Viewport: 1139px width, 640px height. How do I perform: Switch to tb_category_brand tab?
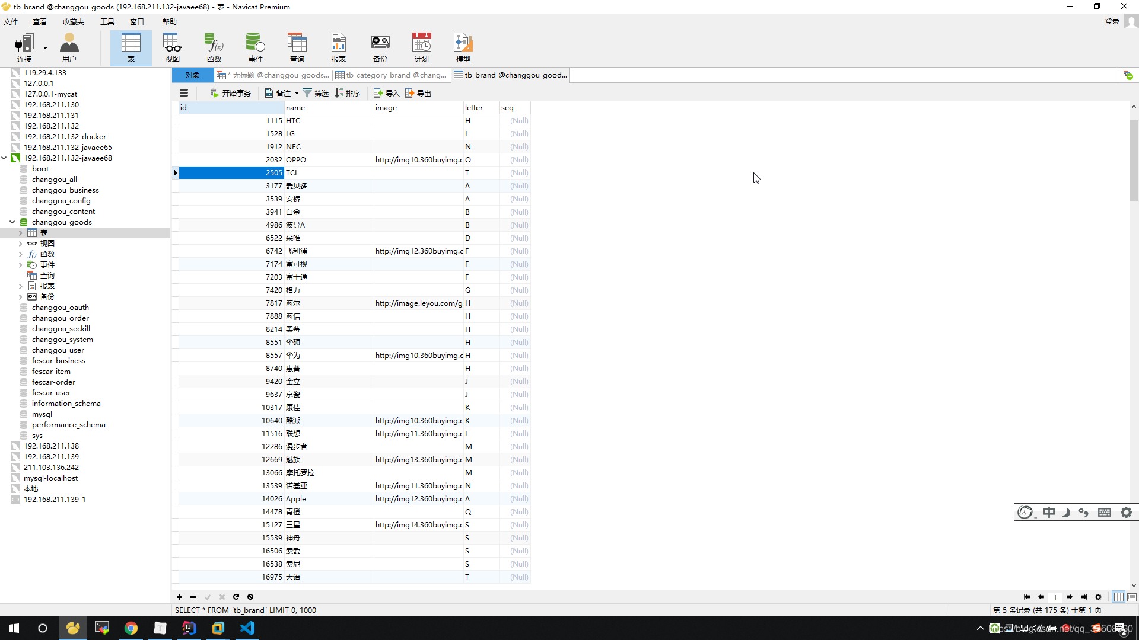pos(391,75)
